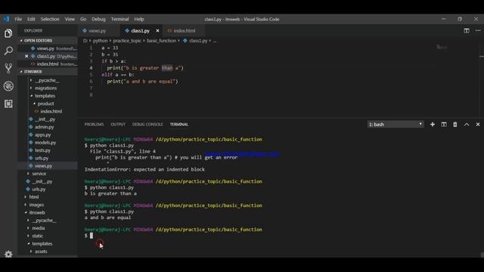
Task: Close the terminal panel
Action: coord(478,124)
